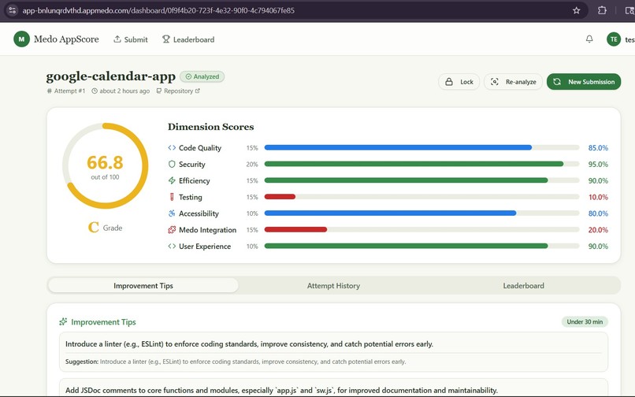Click the 95.0% Security score
The image size is (635, 397).
(x=598, y=164)
